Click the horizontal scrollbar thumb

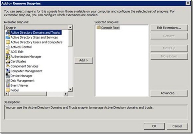tap(28, 94)
